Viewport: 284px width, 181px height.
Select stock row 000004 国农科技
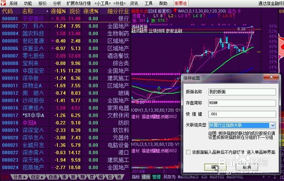65,33
